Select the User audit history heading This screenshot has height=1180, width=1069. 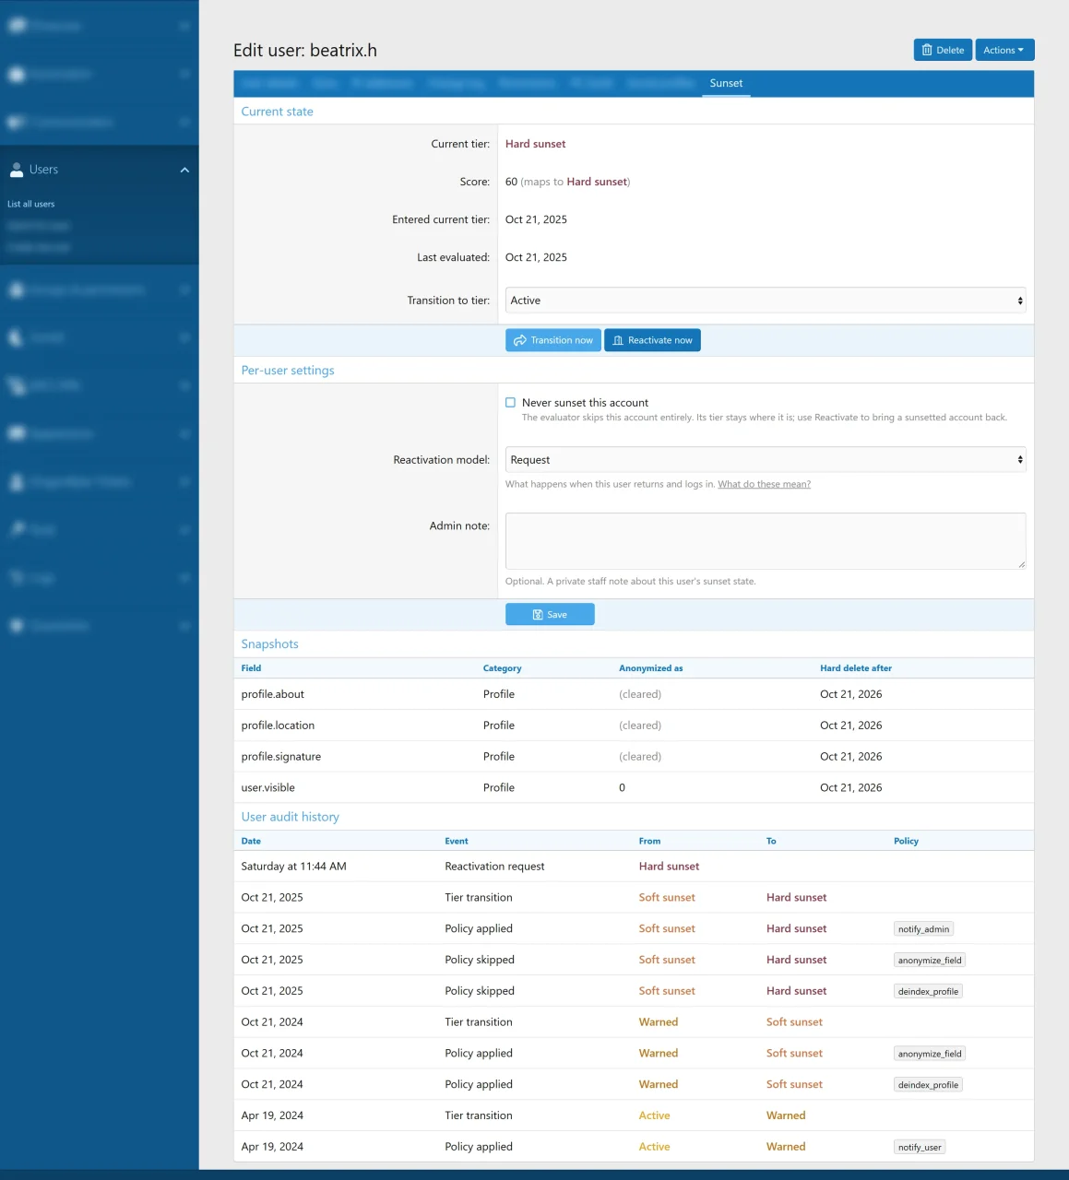pyautogui.click(x=291, y=817)
